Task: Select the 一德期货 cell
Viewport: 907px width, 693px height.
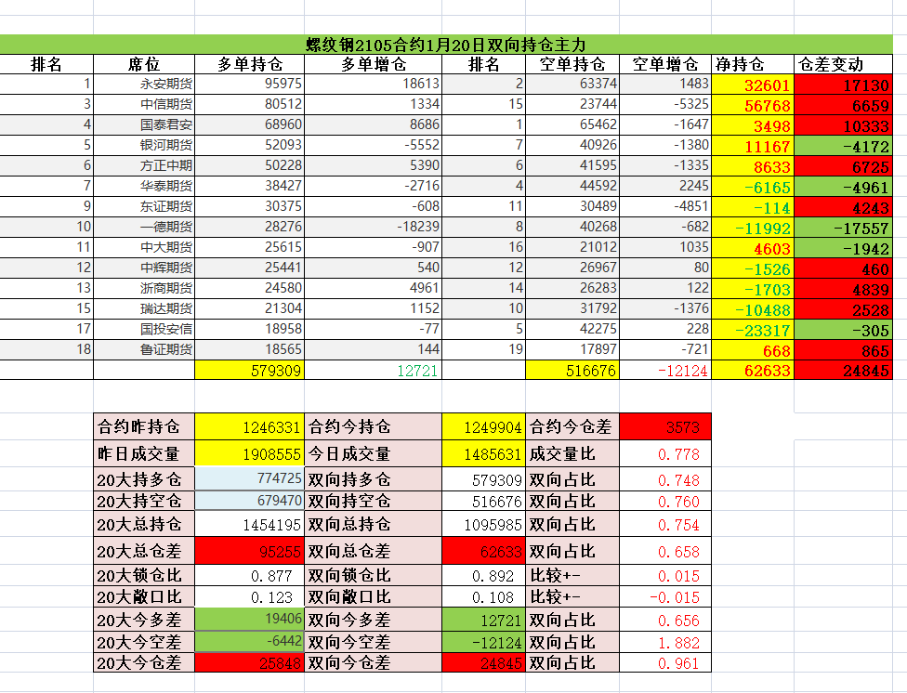Action: coord(144,227)
